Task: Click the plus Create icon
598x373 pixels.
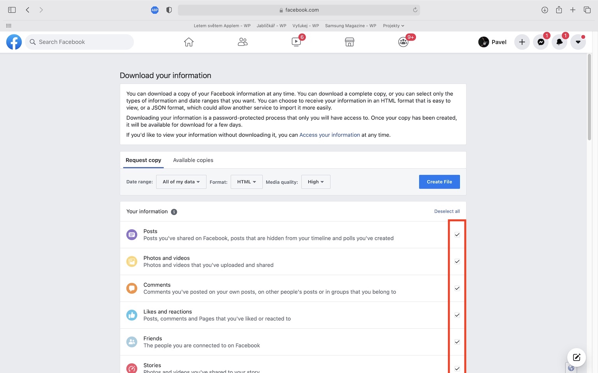Action: [x=522, y=42]
